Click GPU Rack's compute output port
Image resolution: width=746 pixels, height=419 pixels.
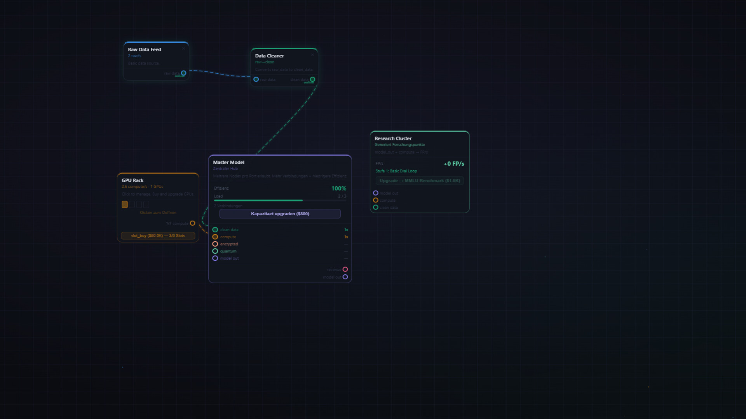pyautogui.click(x=192, y=223)
